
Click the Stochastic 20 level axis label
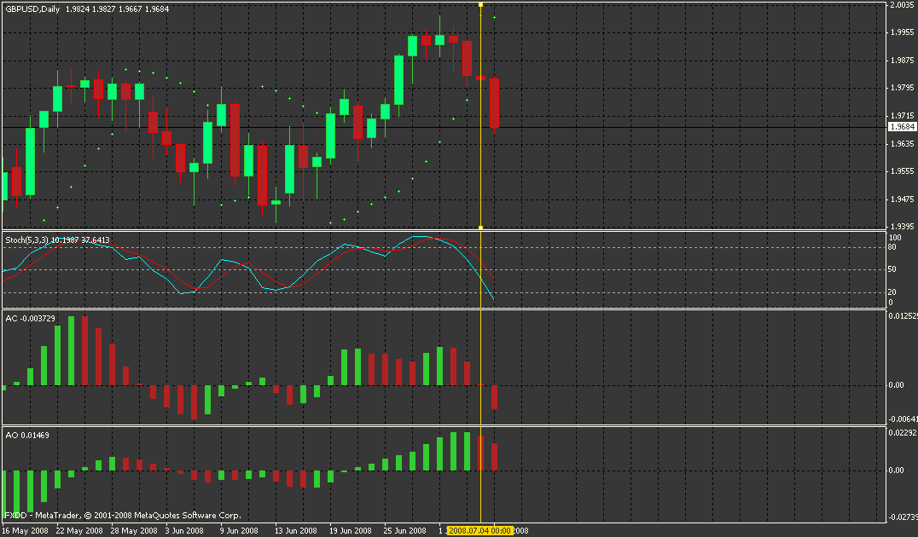[893, 292]
